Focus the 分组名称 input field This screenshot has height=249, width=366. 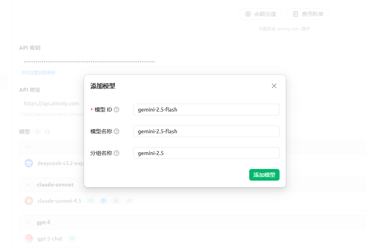pyautogui.click(x=206, y=153)
